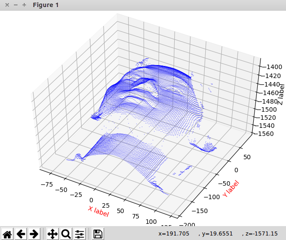Activate the Pan/Move axes tool
The image size is (286, 240).
point(53,234)
